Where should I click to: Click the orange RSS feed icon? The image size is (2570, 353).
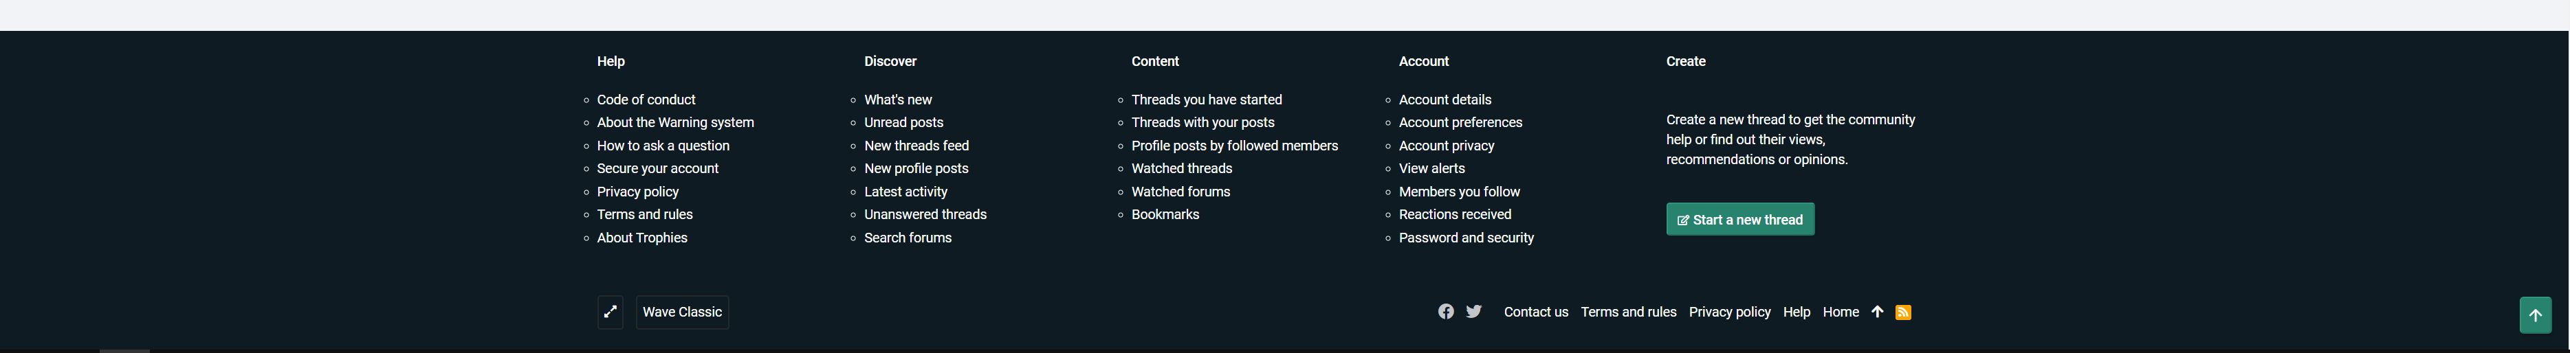tap(1902, 313)
